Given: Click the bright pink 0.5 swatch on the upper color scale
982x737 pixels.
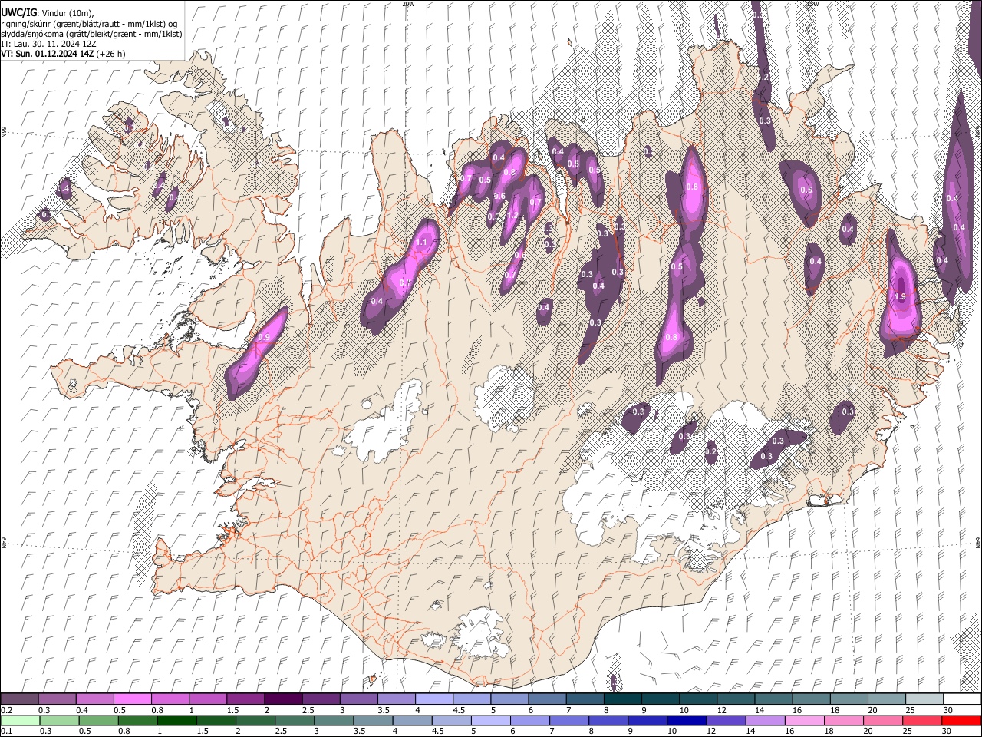Looking at the screenshot, I should [132, 699].
